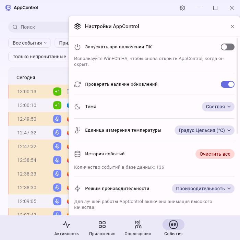Click the microphone icon at 12:38:54
The height and width of the screenshot is (240, 240).
pyautogui.click(x=57, y=160)
